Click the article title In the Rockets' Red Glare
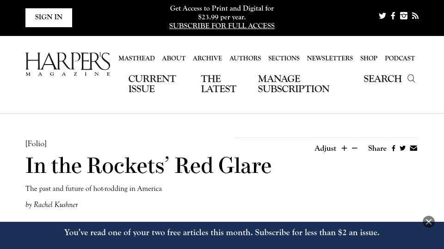Image resolution: width=444 pixels, height=249 pixels. click(x=148, y=166)
